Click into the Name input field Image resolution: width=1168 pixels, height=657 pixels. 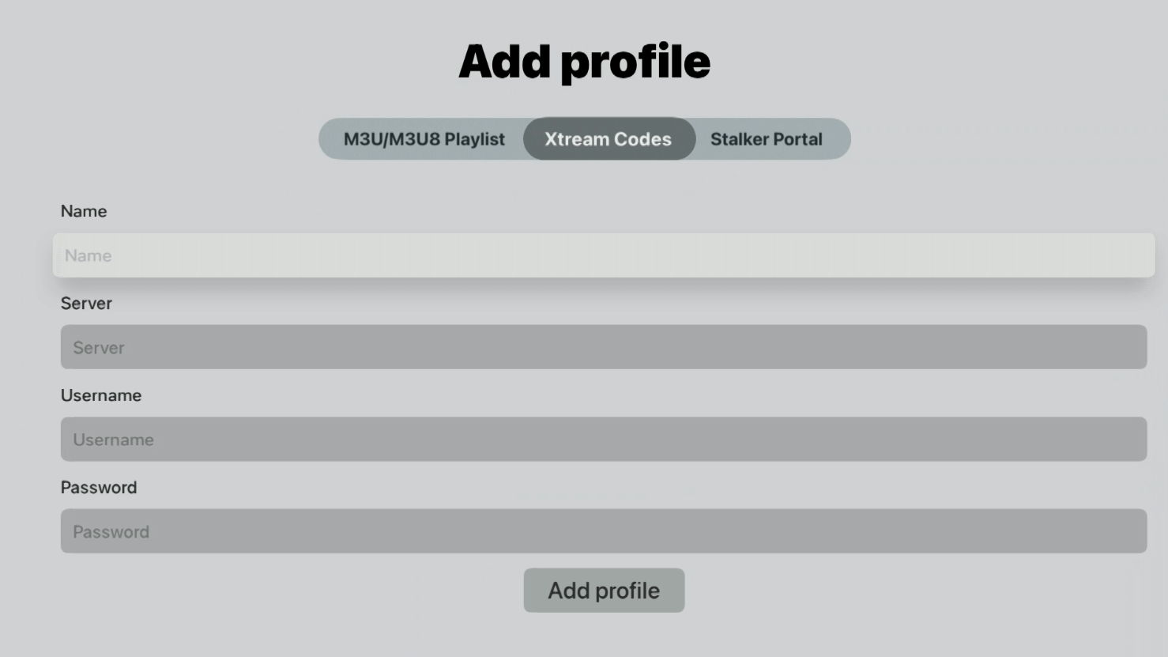pos(604,255)
